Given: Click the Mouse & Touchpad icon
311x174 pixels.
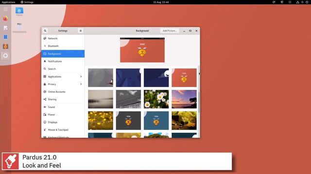Looking at the screenshot, I should click(x=45, y=130).
